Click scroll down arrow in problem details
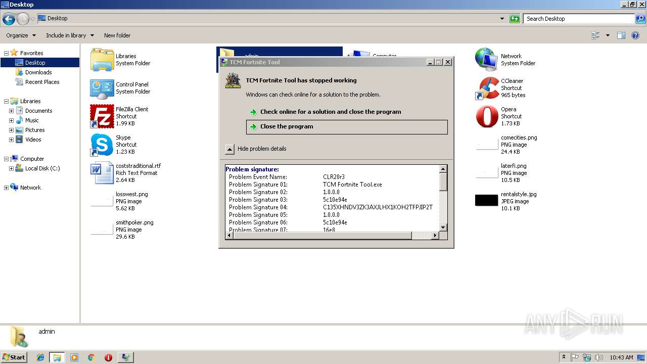This screenshot has width=647, height=364. point(443,227)
